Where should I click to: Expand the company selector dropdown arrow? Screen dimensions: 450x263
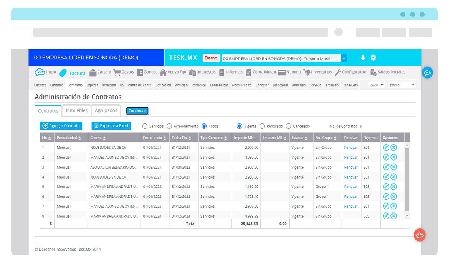point(344,58)
